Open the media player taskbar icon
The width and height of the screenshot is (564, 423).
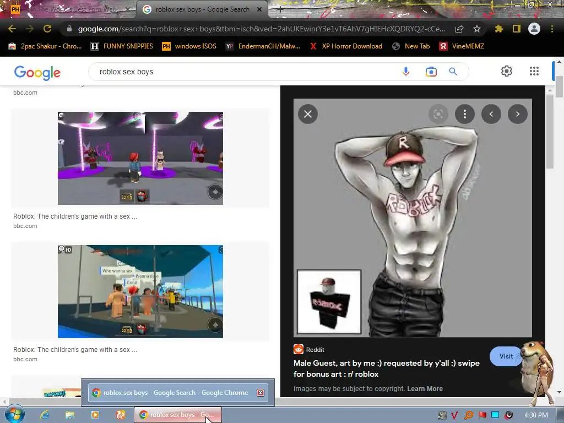[95, 415]
